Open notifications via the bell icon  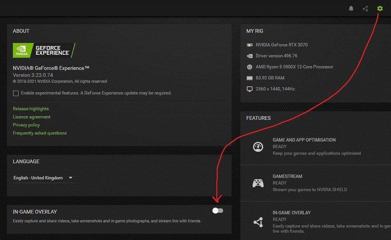point(351,8)
